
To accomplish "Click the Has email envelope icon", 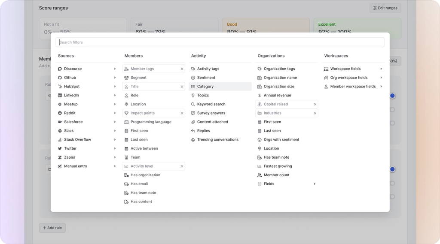I will (126, 184).
